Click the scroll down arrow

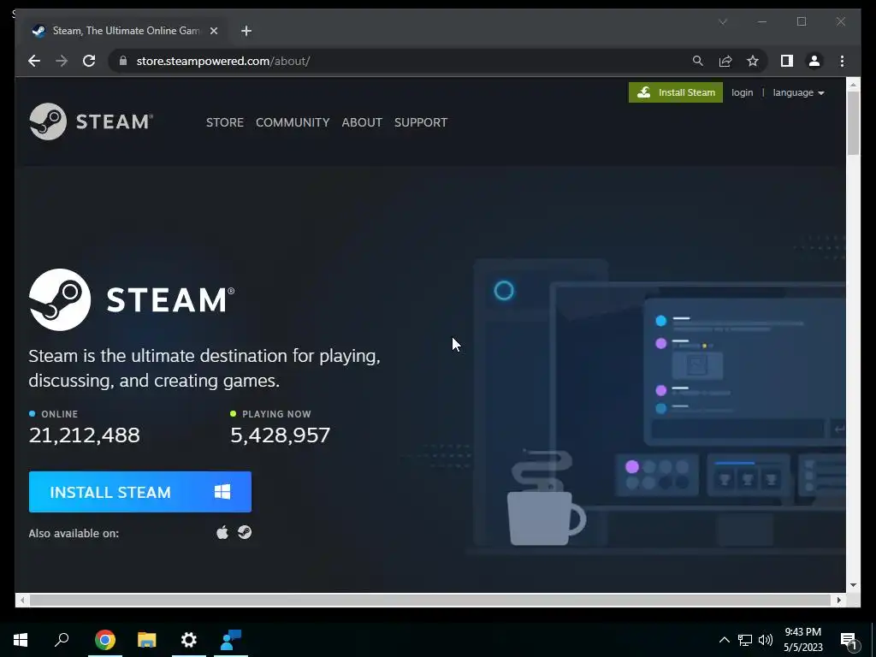coord(853,585)
